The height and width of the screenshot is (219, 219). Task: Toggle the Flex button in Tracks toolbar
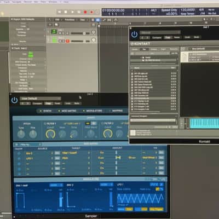[109, 20]
